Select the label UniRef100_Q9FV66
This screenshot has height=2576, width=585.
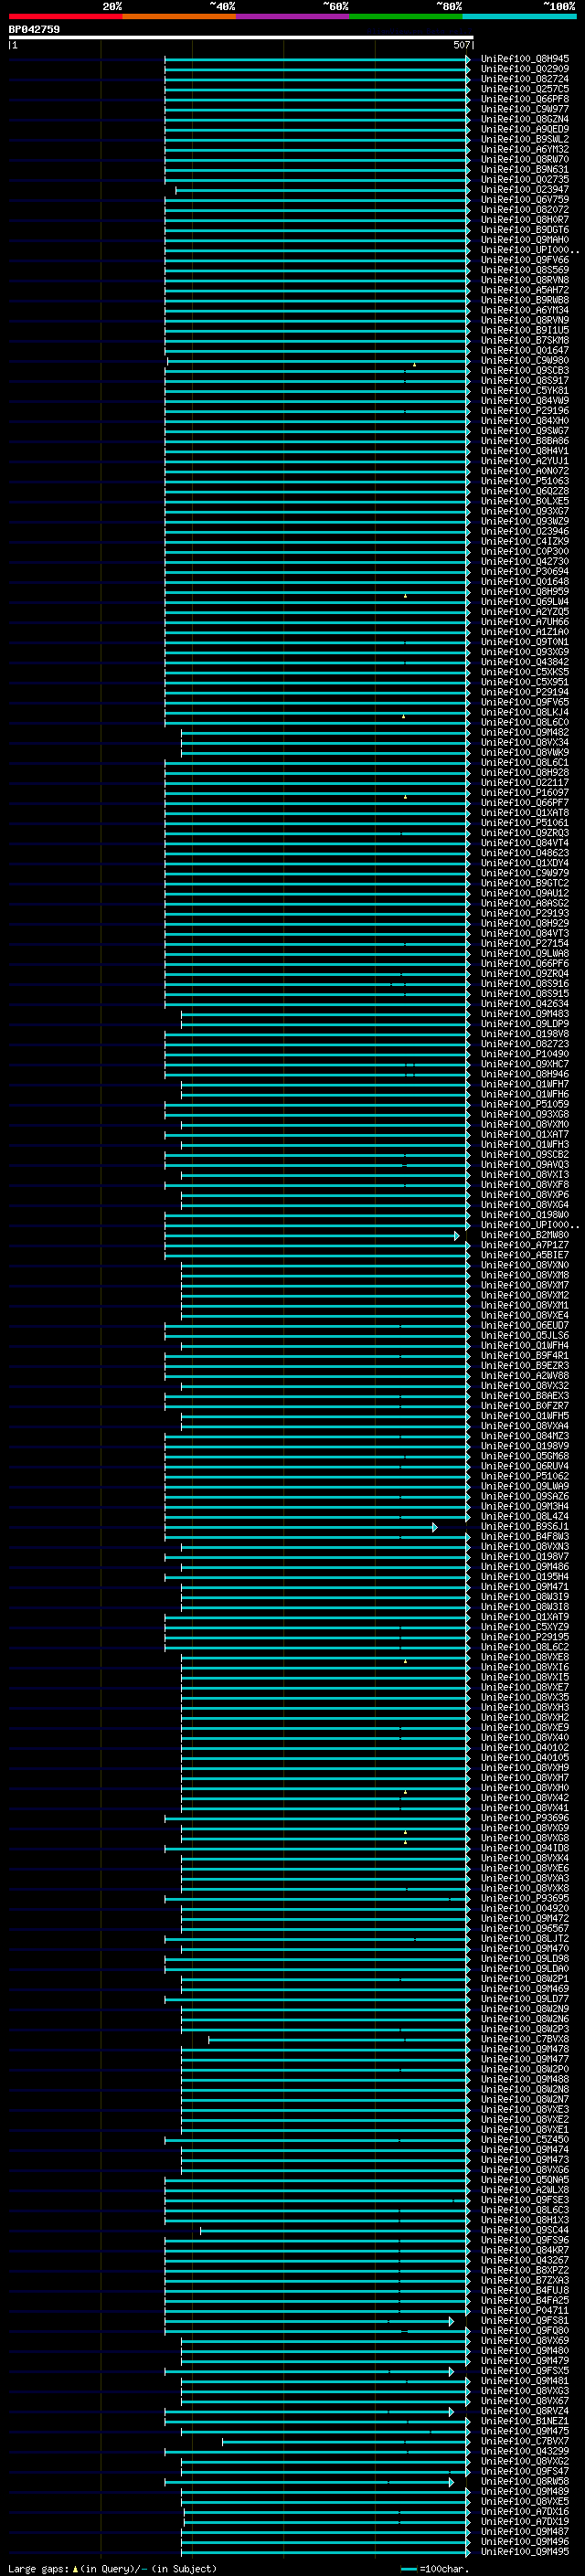525,260
